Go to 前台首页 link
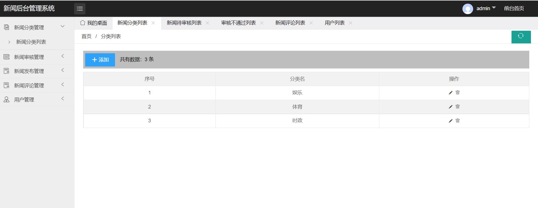The width and height of the screenshot is (538, 208). click(x=514, y=8)
